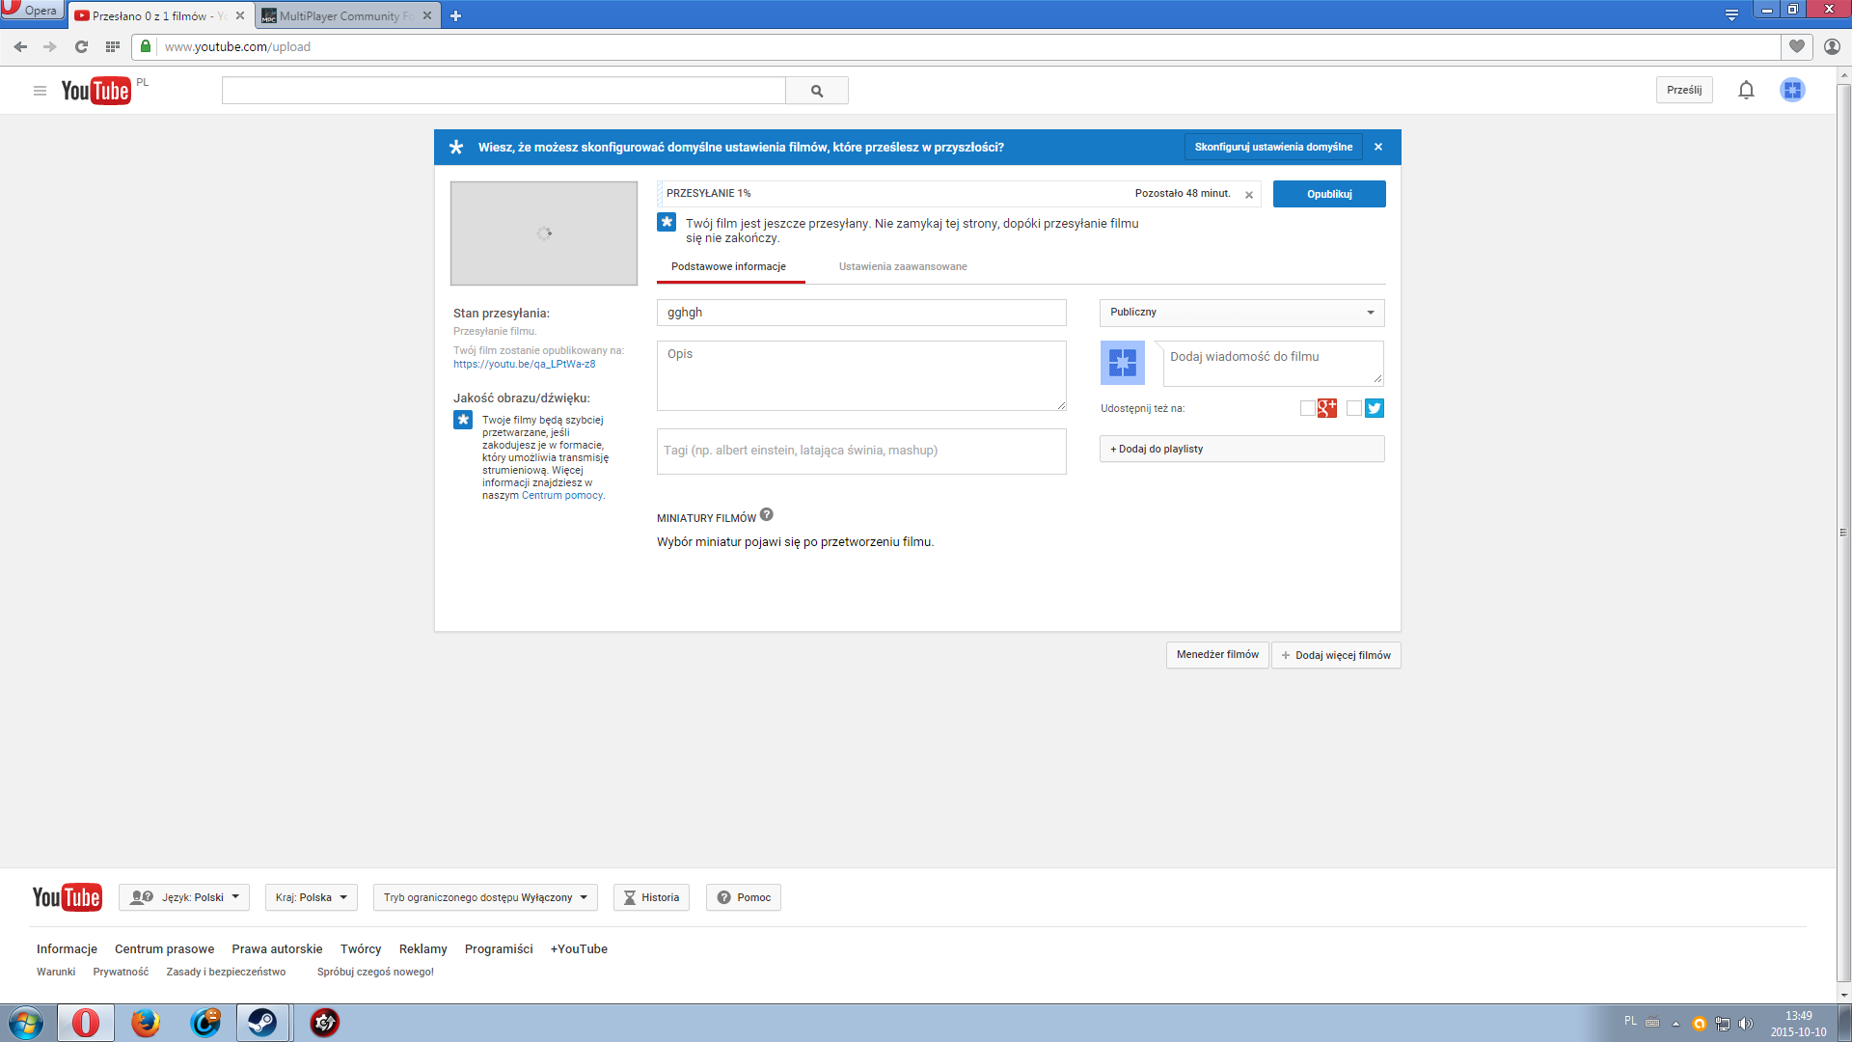
Task: Expand the Dodaj do playlisty dropdown
Action: pos(1241,449)
